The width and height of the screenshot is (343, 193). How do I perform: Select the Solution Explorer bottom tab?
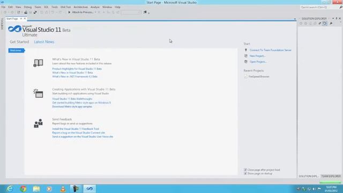(309, 176)
